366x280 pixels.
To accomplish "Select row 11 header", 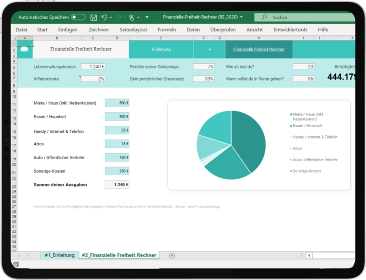I will (14, 104).
